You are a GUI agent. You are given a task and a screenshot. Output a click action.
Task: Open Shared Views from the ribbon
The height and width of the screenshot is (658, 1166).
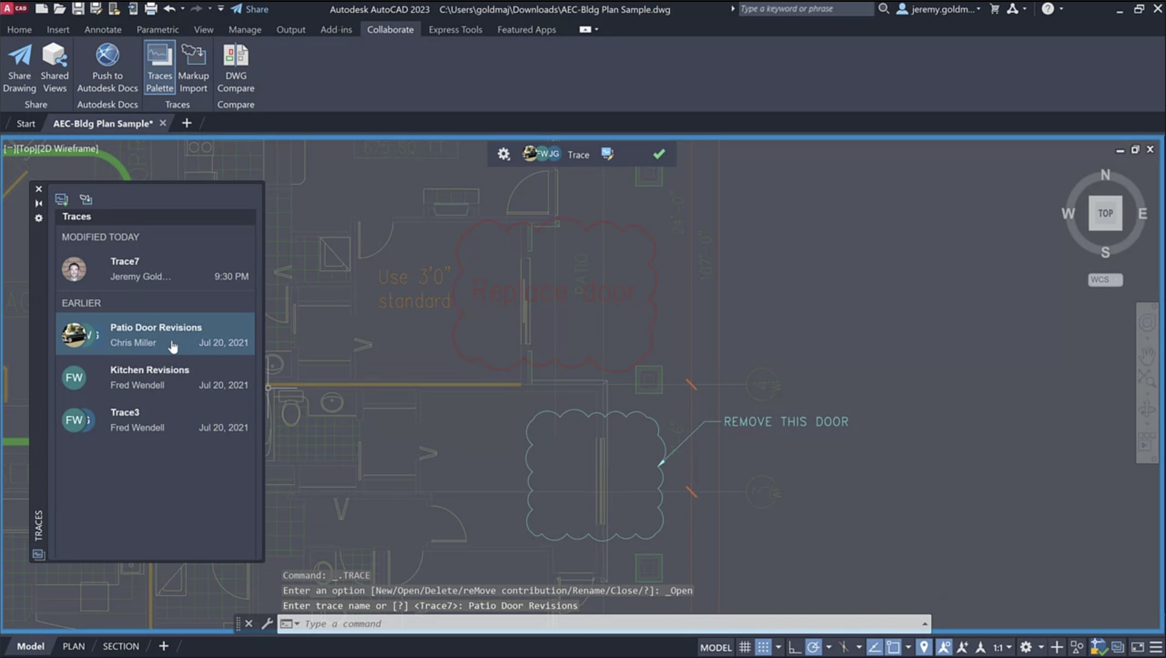(55, 68)
